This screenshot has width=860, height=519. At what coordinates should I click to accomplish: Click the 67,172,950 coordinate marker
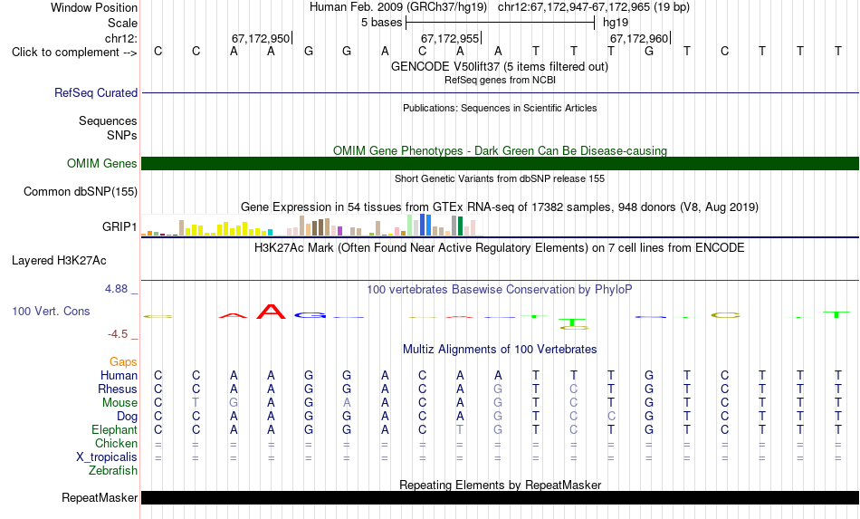pyautogui.click(x=261, y=38)
